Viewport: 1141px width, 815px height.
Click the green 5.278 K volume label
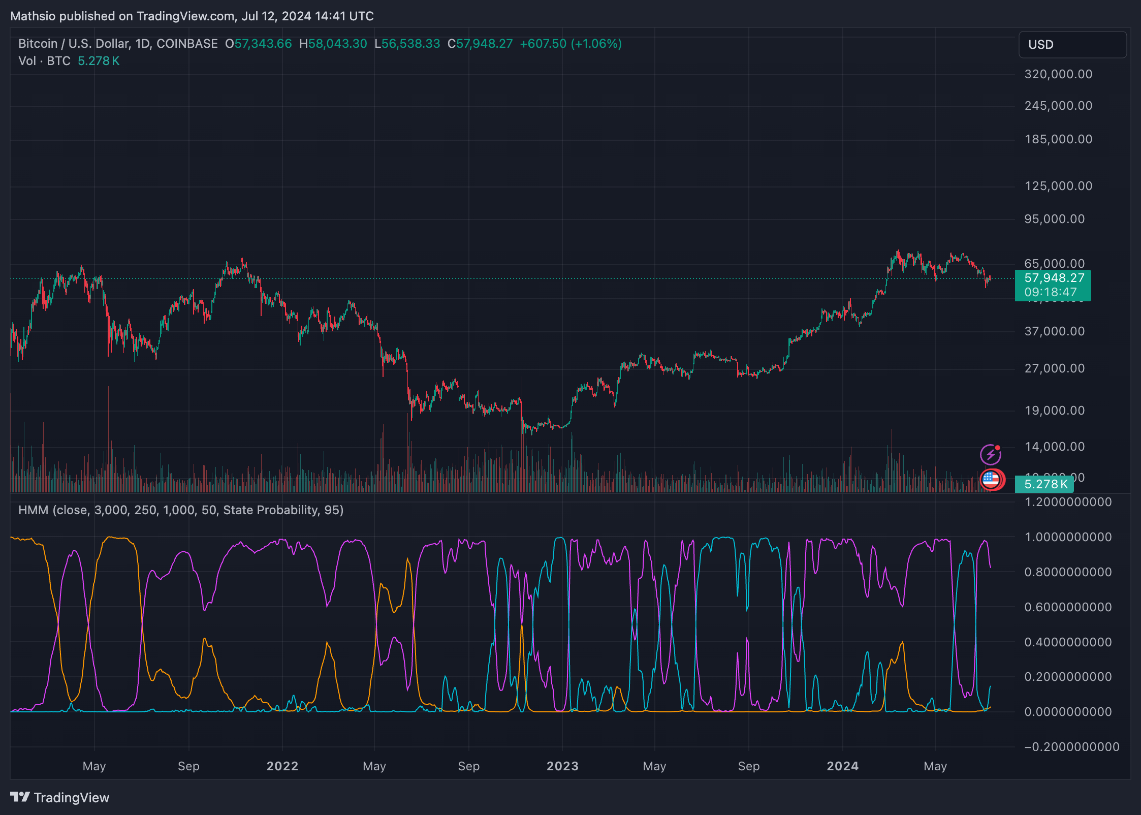pos(1045,484)
